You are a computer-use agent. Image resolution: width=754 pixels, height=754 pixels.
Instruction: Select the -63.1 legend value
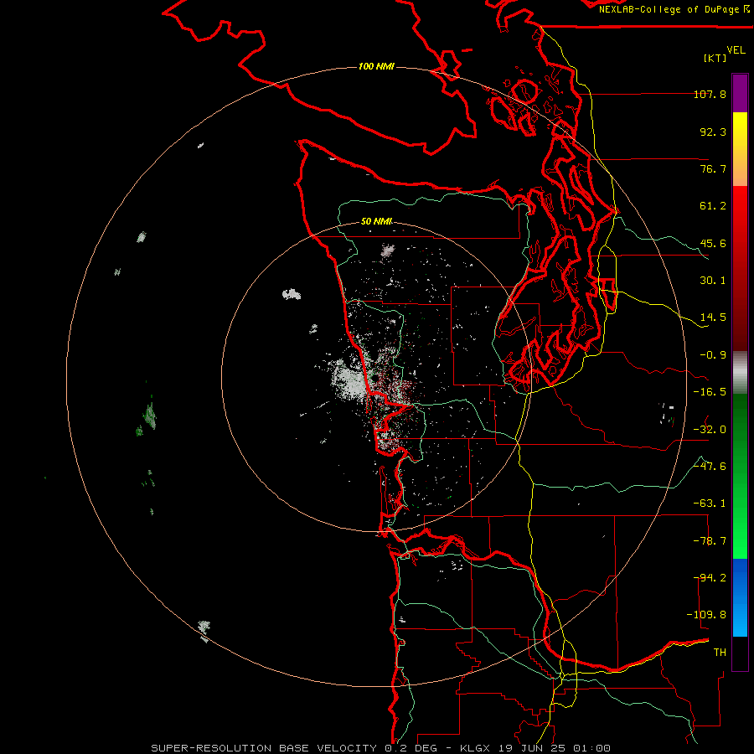coord(710,504)
